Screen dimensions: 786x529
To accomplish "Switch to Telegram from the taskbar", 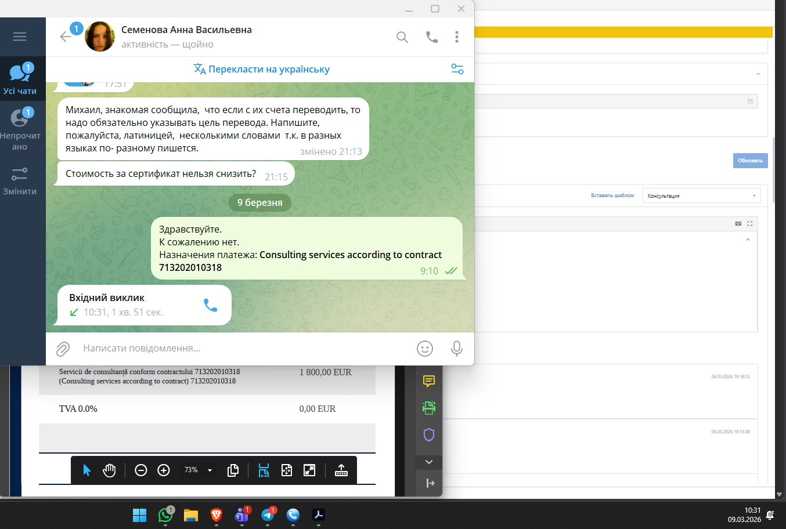I will [x=268, y=514].
